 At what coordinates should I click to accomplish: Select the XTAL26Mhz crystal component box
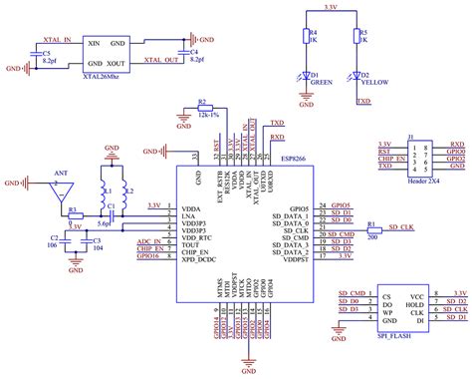106,54
